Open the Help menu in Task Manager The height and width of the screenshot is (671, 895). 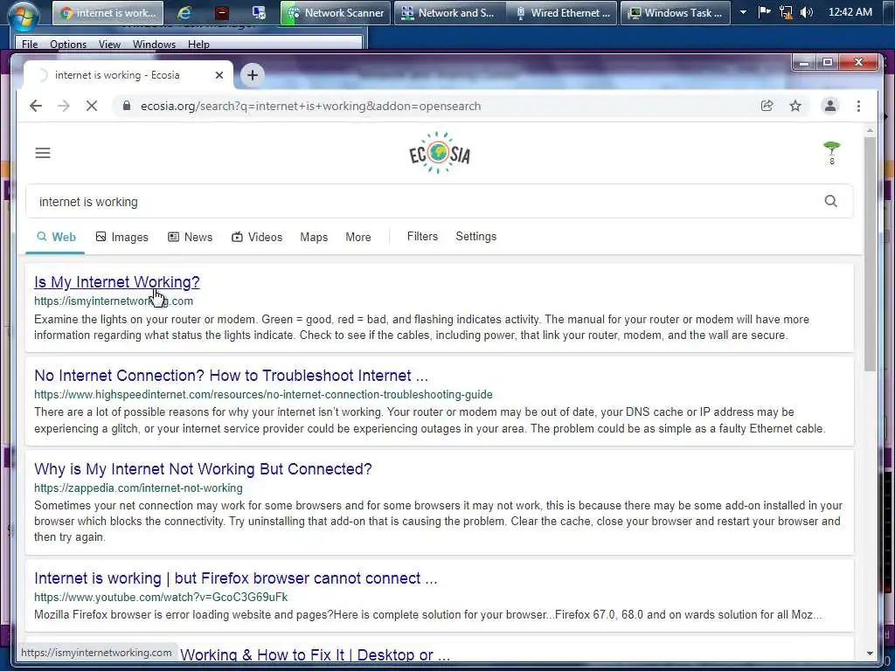pos(198,44)
